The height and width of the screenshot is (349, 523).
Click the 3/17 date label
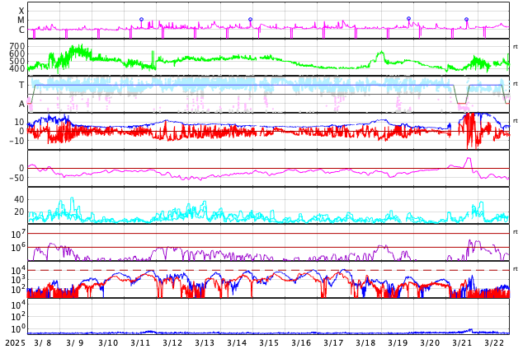[333, 343]
